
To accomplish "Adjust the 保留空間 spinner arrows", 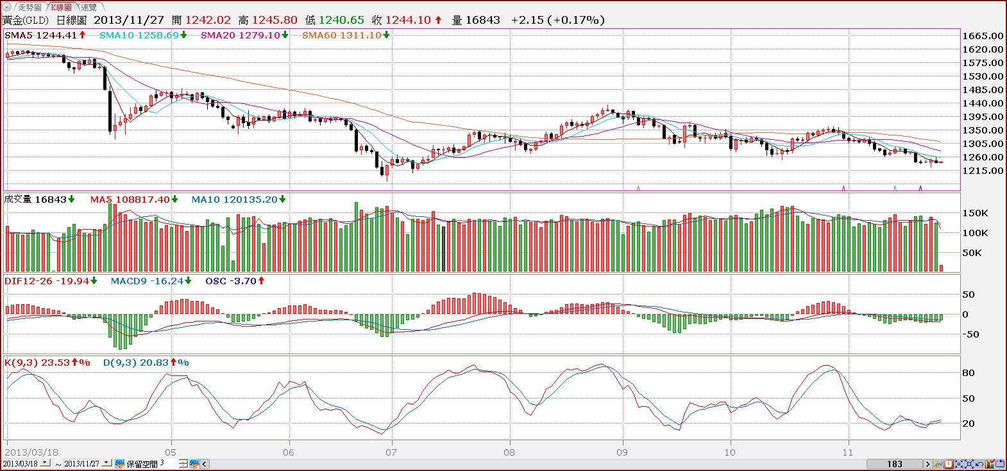I will click(x=183, y=463).
